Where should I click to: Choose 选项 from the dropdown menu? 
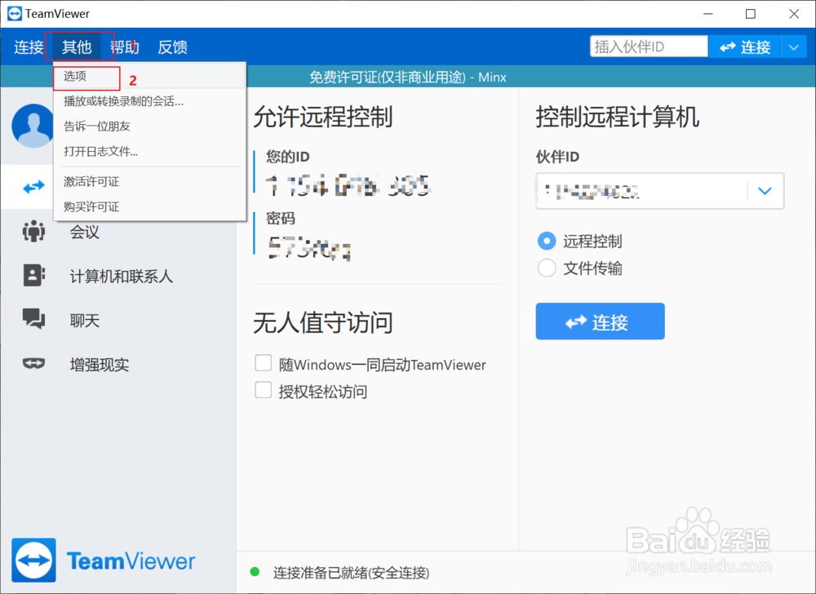pyautogui.click(x=150, y=76)
